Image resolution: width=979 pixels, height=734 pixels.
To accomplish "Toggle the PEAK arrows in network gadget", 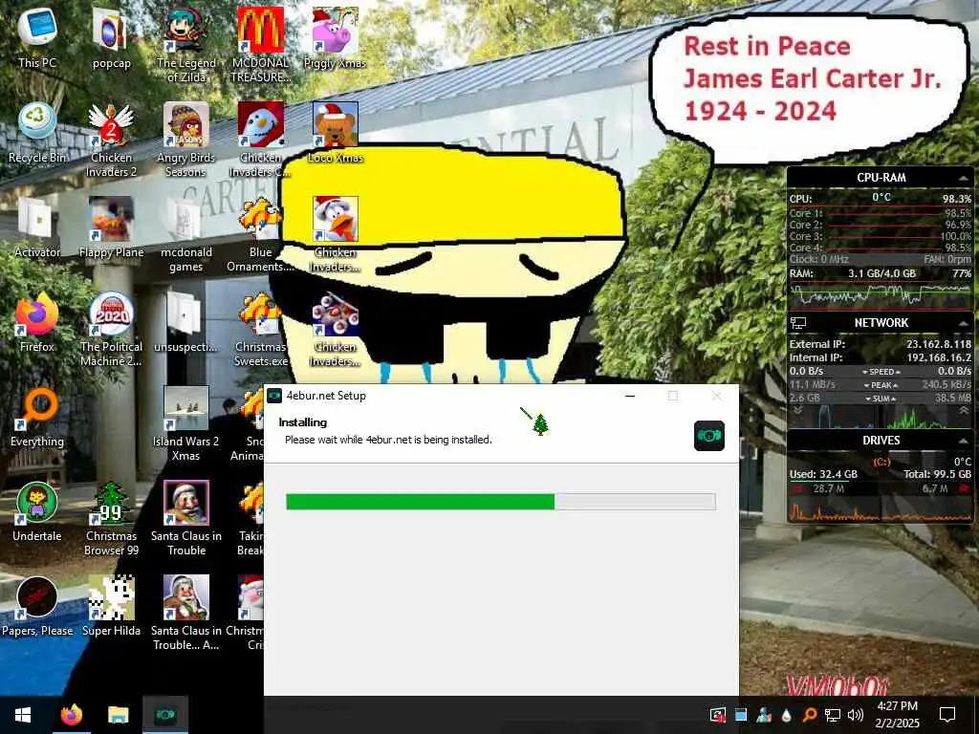I will click(x=881, y=385).
